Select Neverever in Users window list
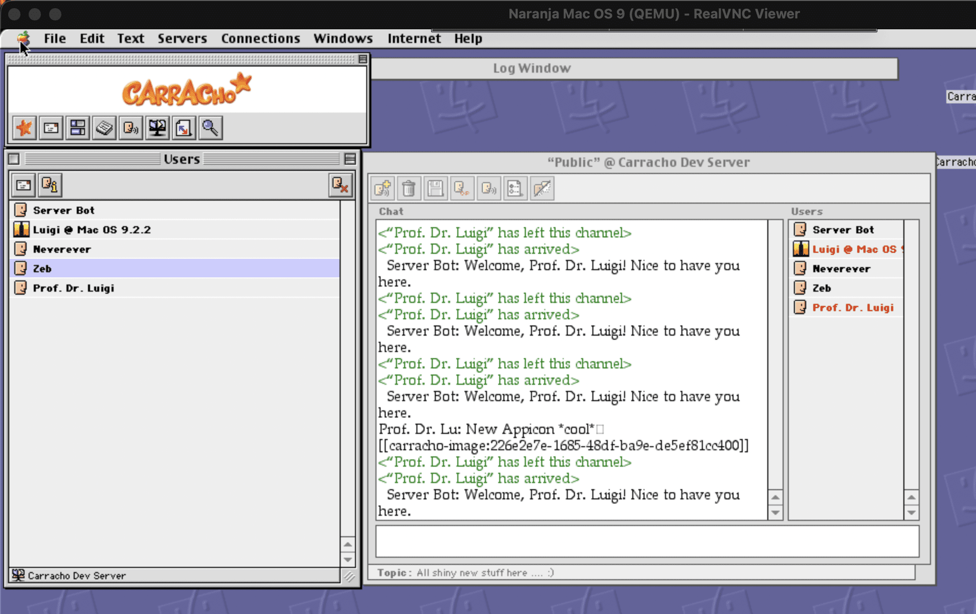The height and width of the screenshot is (614, 976). 175,249
